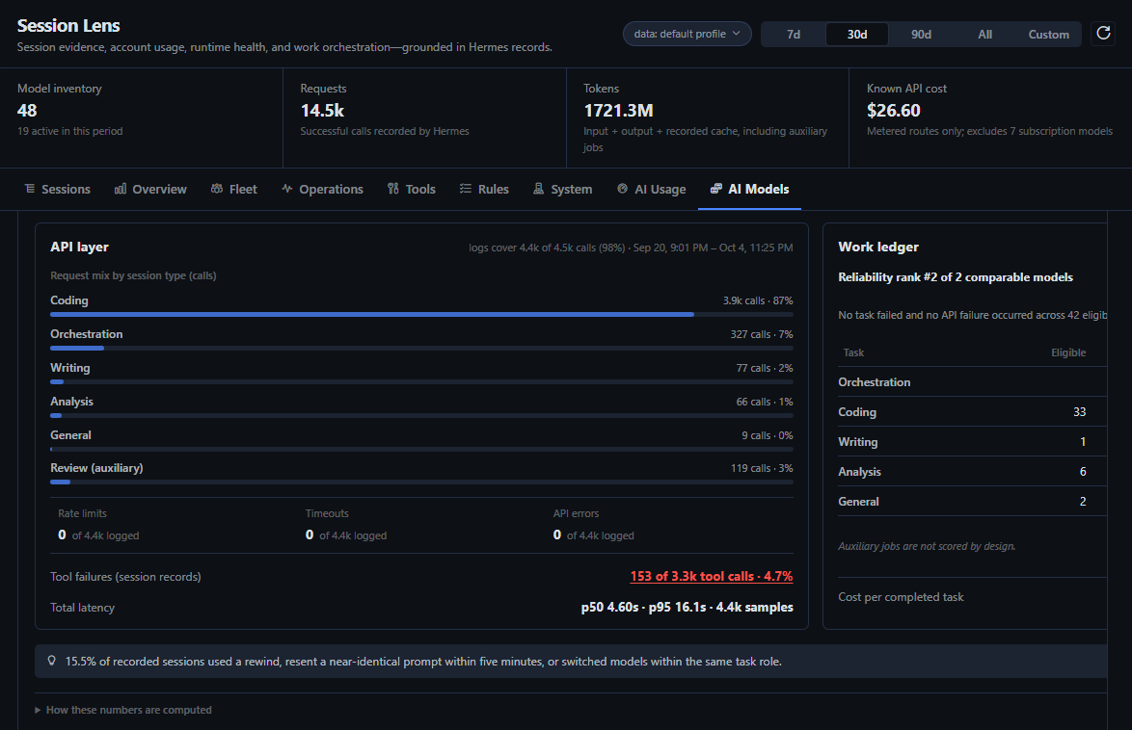Select the All time range
Viewport: 1132px width, 730px height.
point(984,34)
